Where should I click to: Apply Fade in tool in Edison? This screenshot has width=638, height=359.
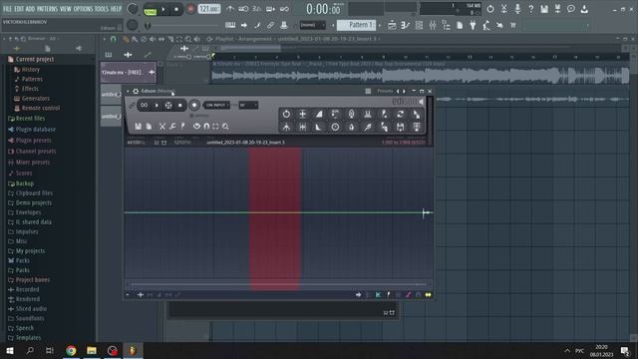[319, 114]
